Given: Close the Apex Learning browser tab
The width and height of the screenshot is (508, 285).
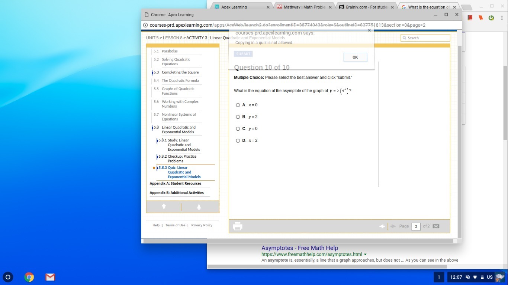Looking at the screenshot, I should click(x=269, y=7).
